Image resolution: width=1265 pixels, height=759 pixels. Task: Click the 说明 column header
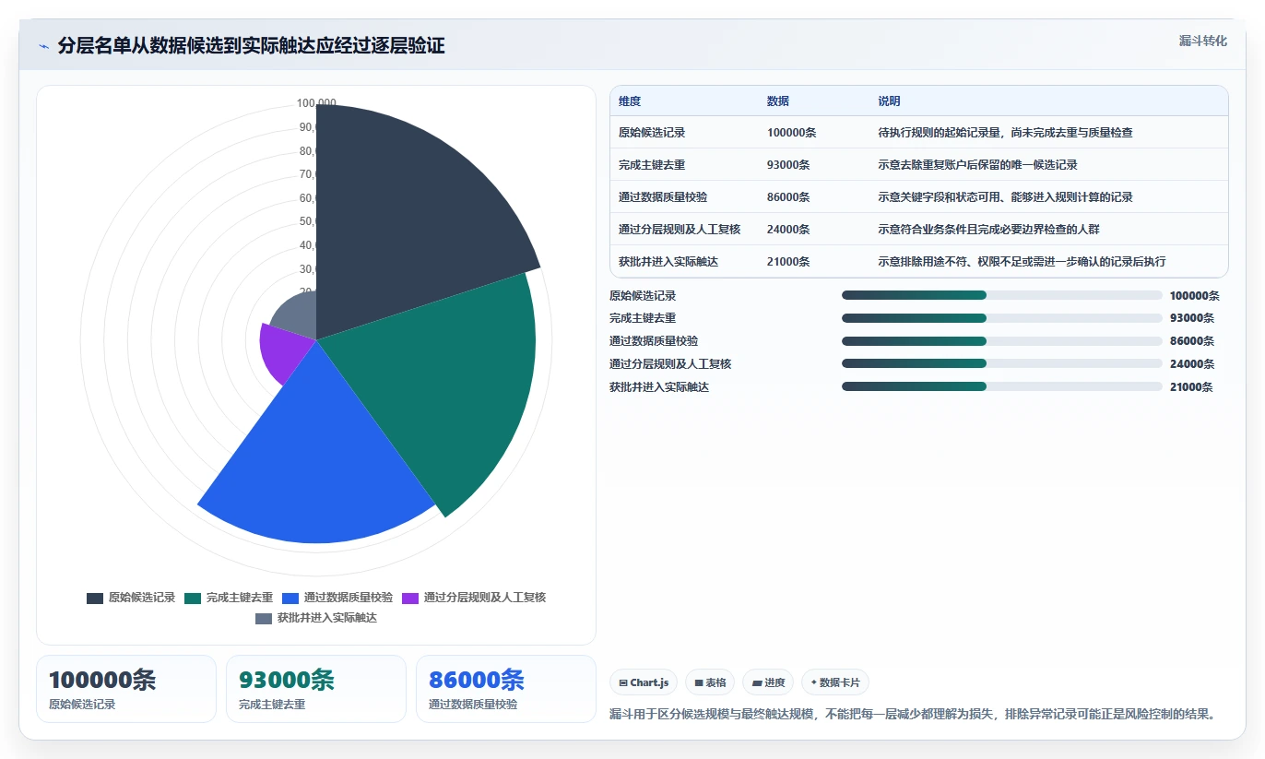click(889, 101)
